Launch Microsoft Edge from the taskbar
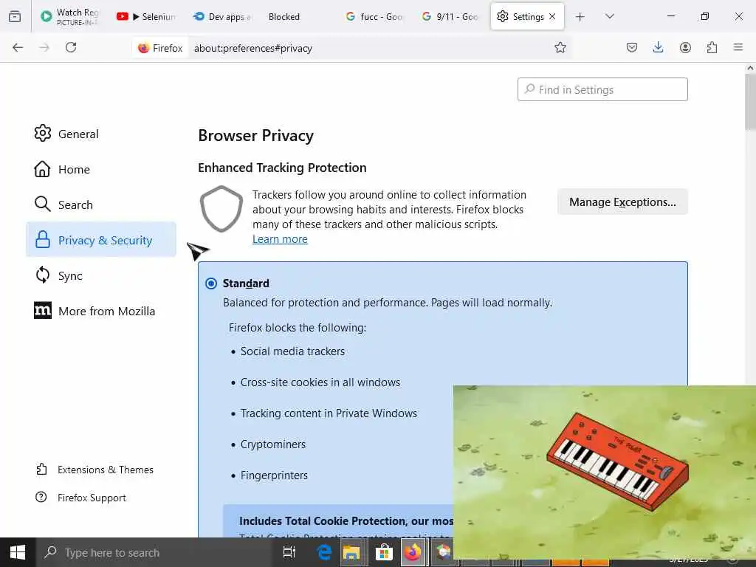The image size is (756, 567). click(x=325, y=552)
